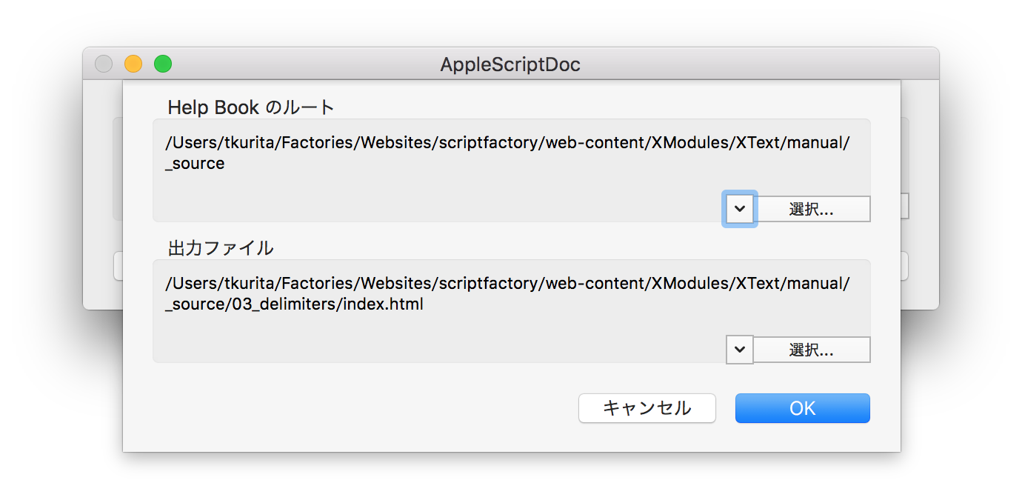Click the _source line in Help Book root
Screen dimensions: 1022x483
pos(195,164)
